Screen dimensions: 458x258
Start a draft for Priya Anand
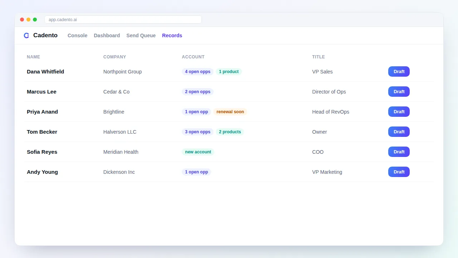tap(399, 112)
